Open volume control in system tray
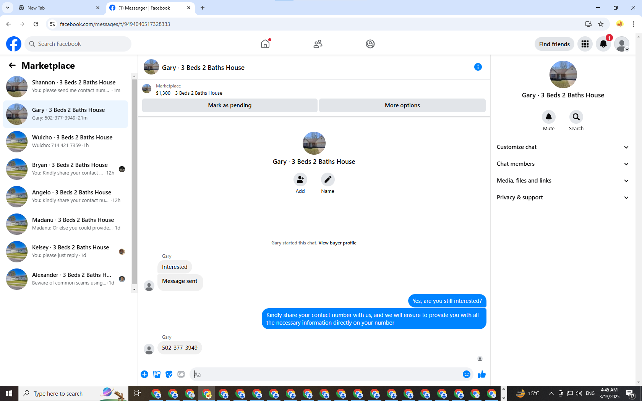The height and width of the screenshot is (401, 642). [x=579, y=393]
